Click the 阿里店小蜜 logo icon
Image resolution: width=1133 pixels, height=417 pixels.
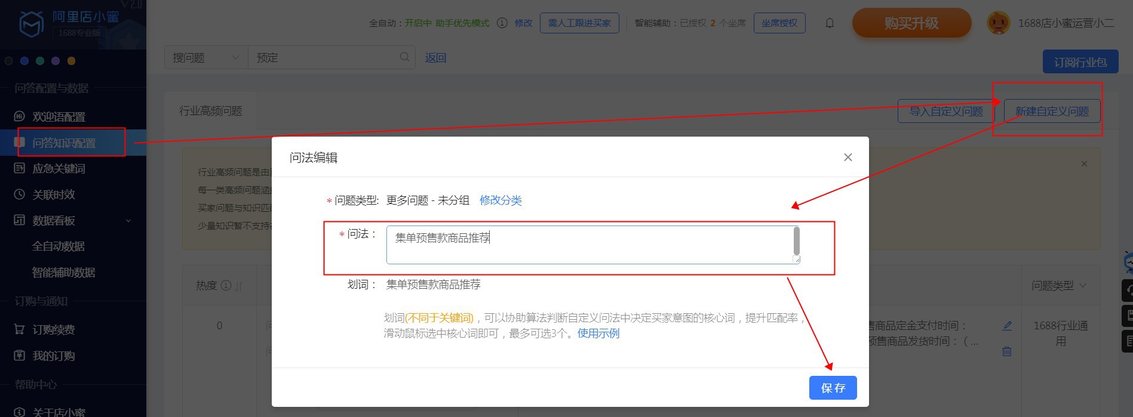[31, 24]
